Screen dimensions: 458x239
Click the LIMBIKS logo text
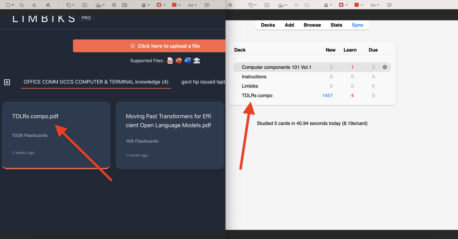[x=44, y=19]
